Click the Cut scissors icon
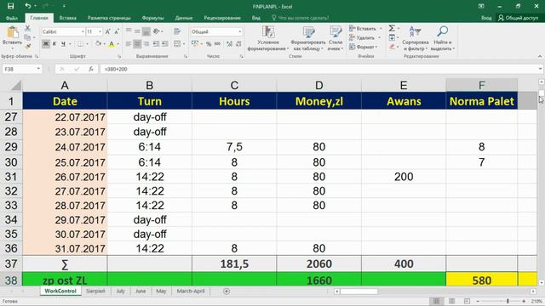545x306 pixels. (28, 29)
